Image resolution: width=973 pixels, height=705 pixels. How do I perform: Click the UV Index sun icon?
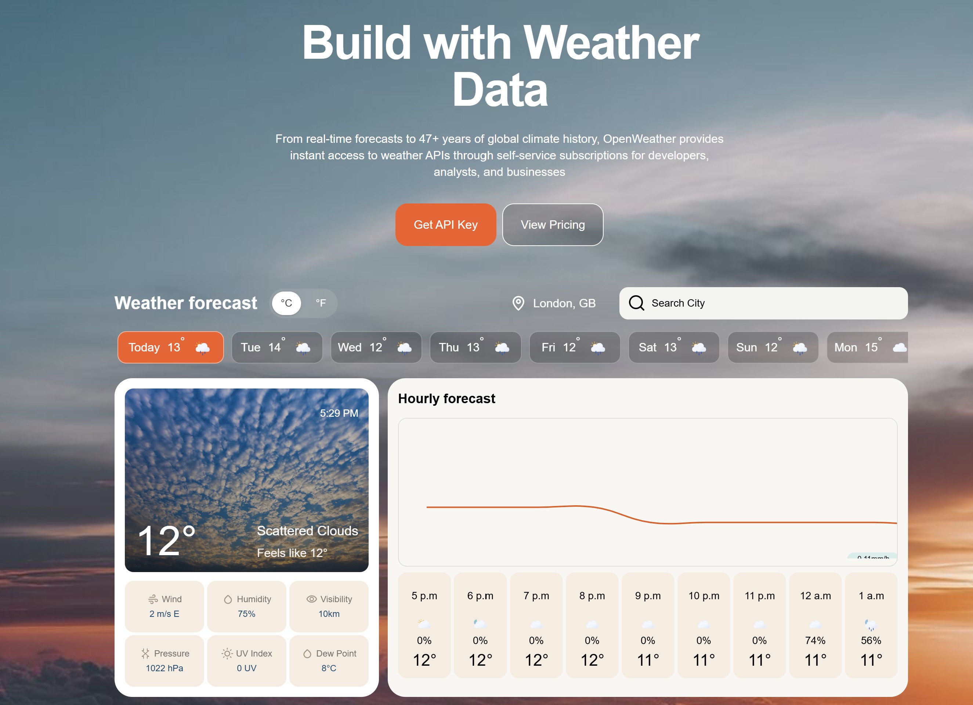pos(227,654)
